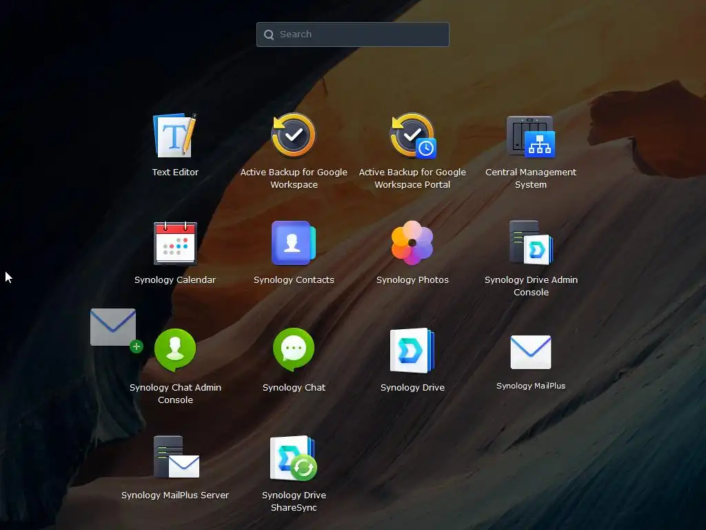Click 'Synology Chat Admin Console' label
Viewport: 706px width, 530px height.
point(176,394)
